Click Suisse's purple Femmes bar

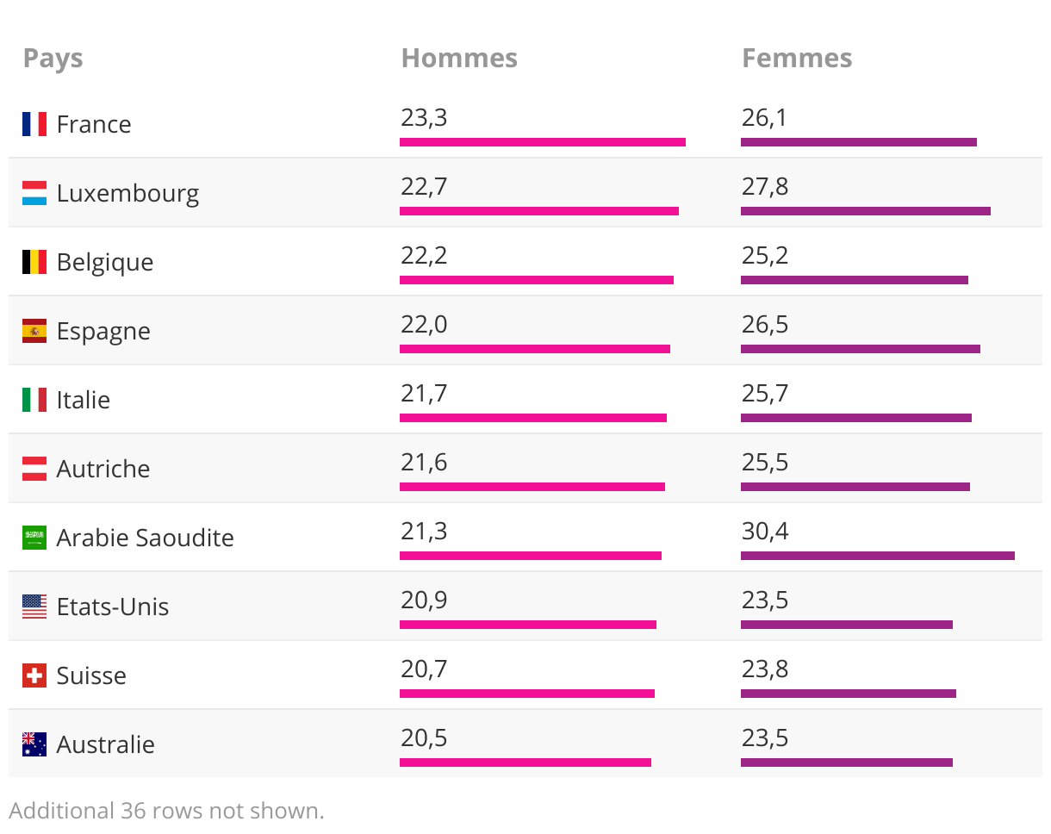849,694
